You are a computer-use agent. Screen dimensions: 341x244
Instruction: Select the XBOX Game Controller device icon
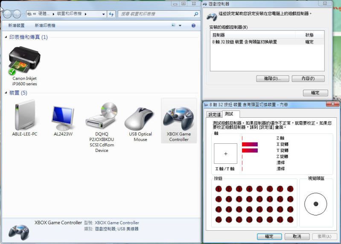point(178,119)
